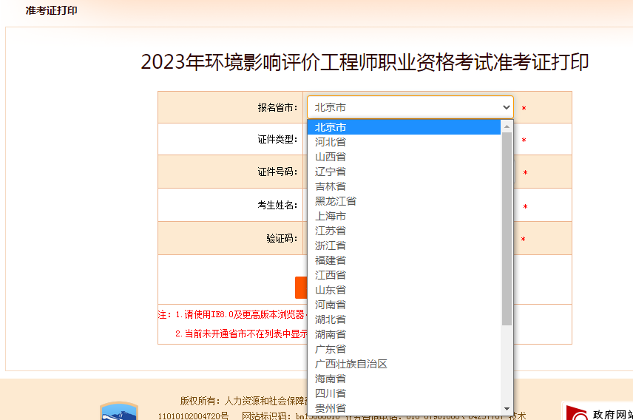633x420 pixels.
Task: Choose 山西省 in the dropdown list
Action: tap(404, 157)
